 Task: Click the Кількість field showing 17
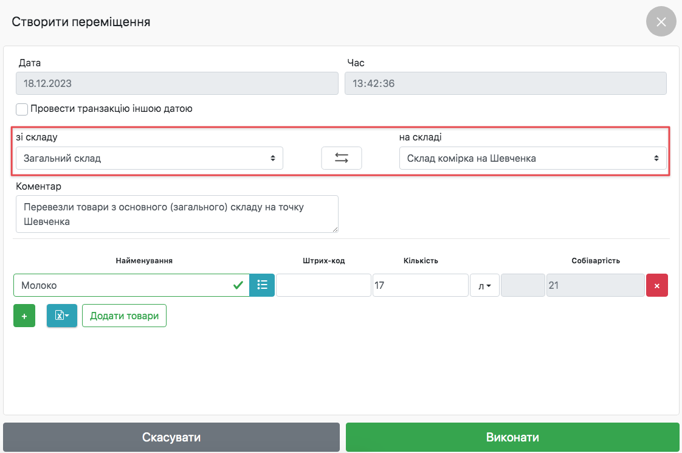pos(420,285)
